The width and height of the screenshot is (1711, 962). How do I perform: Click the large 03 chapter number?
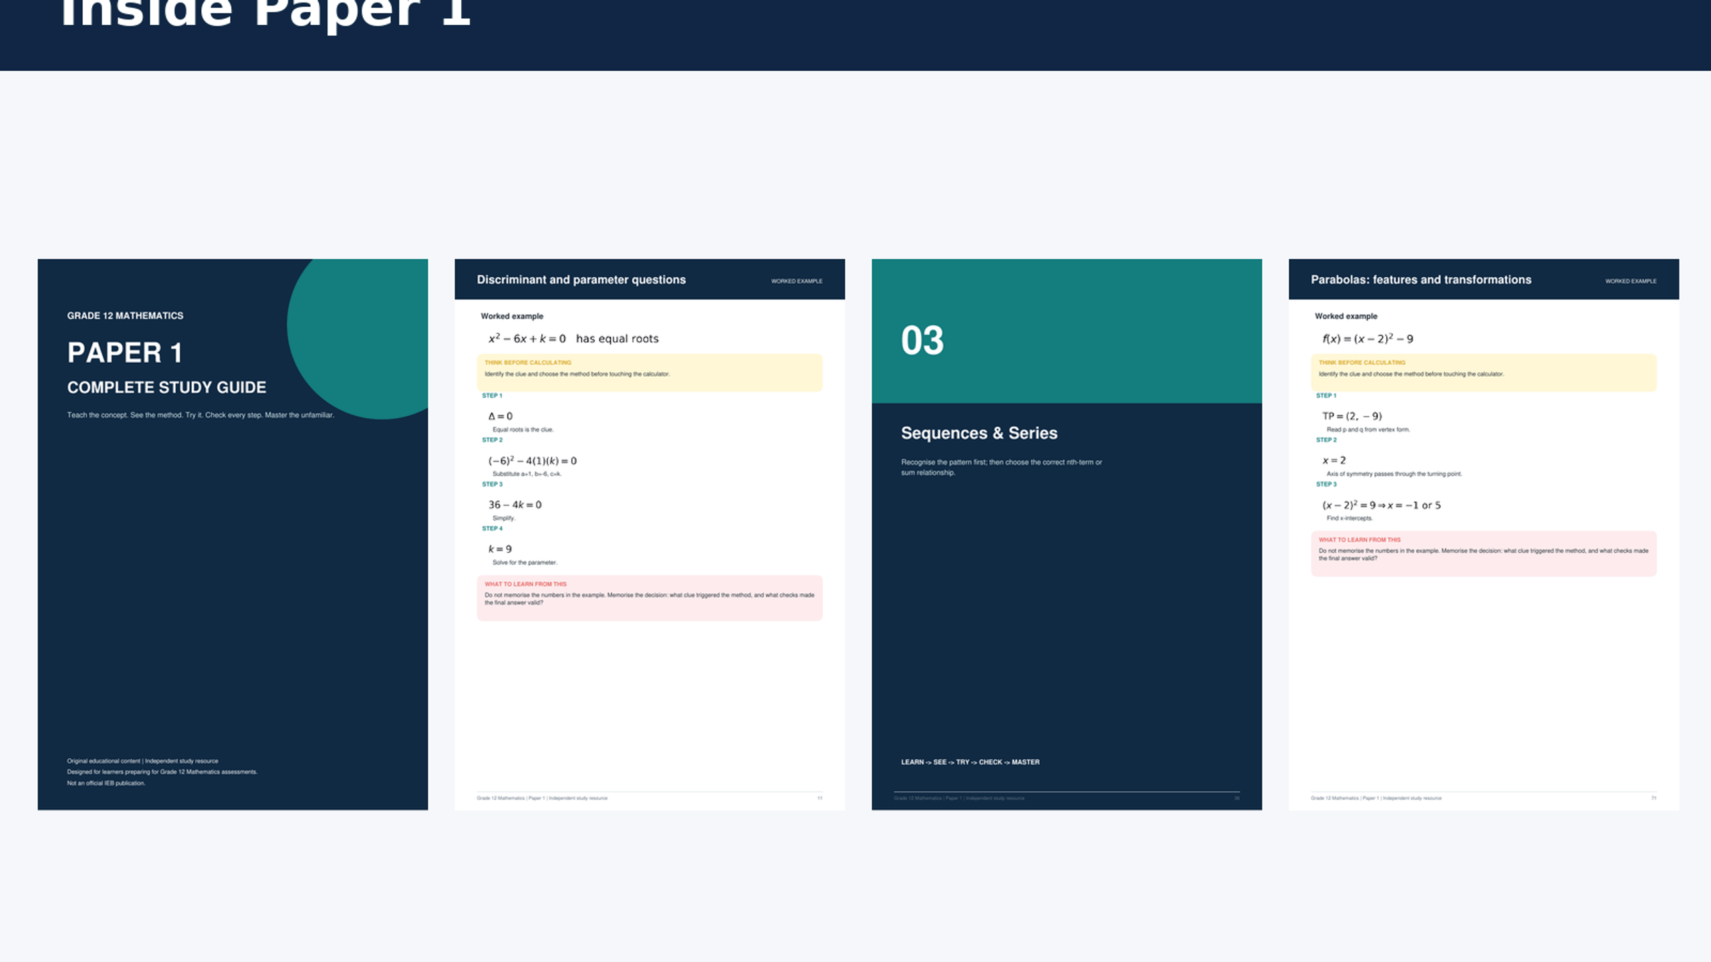pos(922,341)
